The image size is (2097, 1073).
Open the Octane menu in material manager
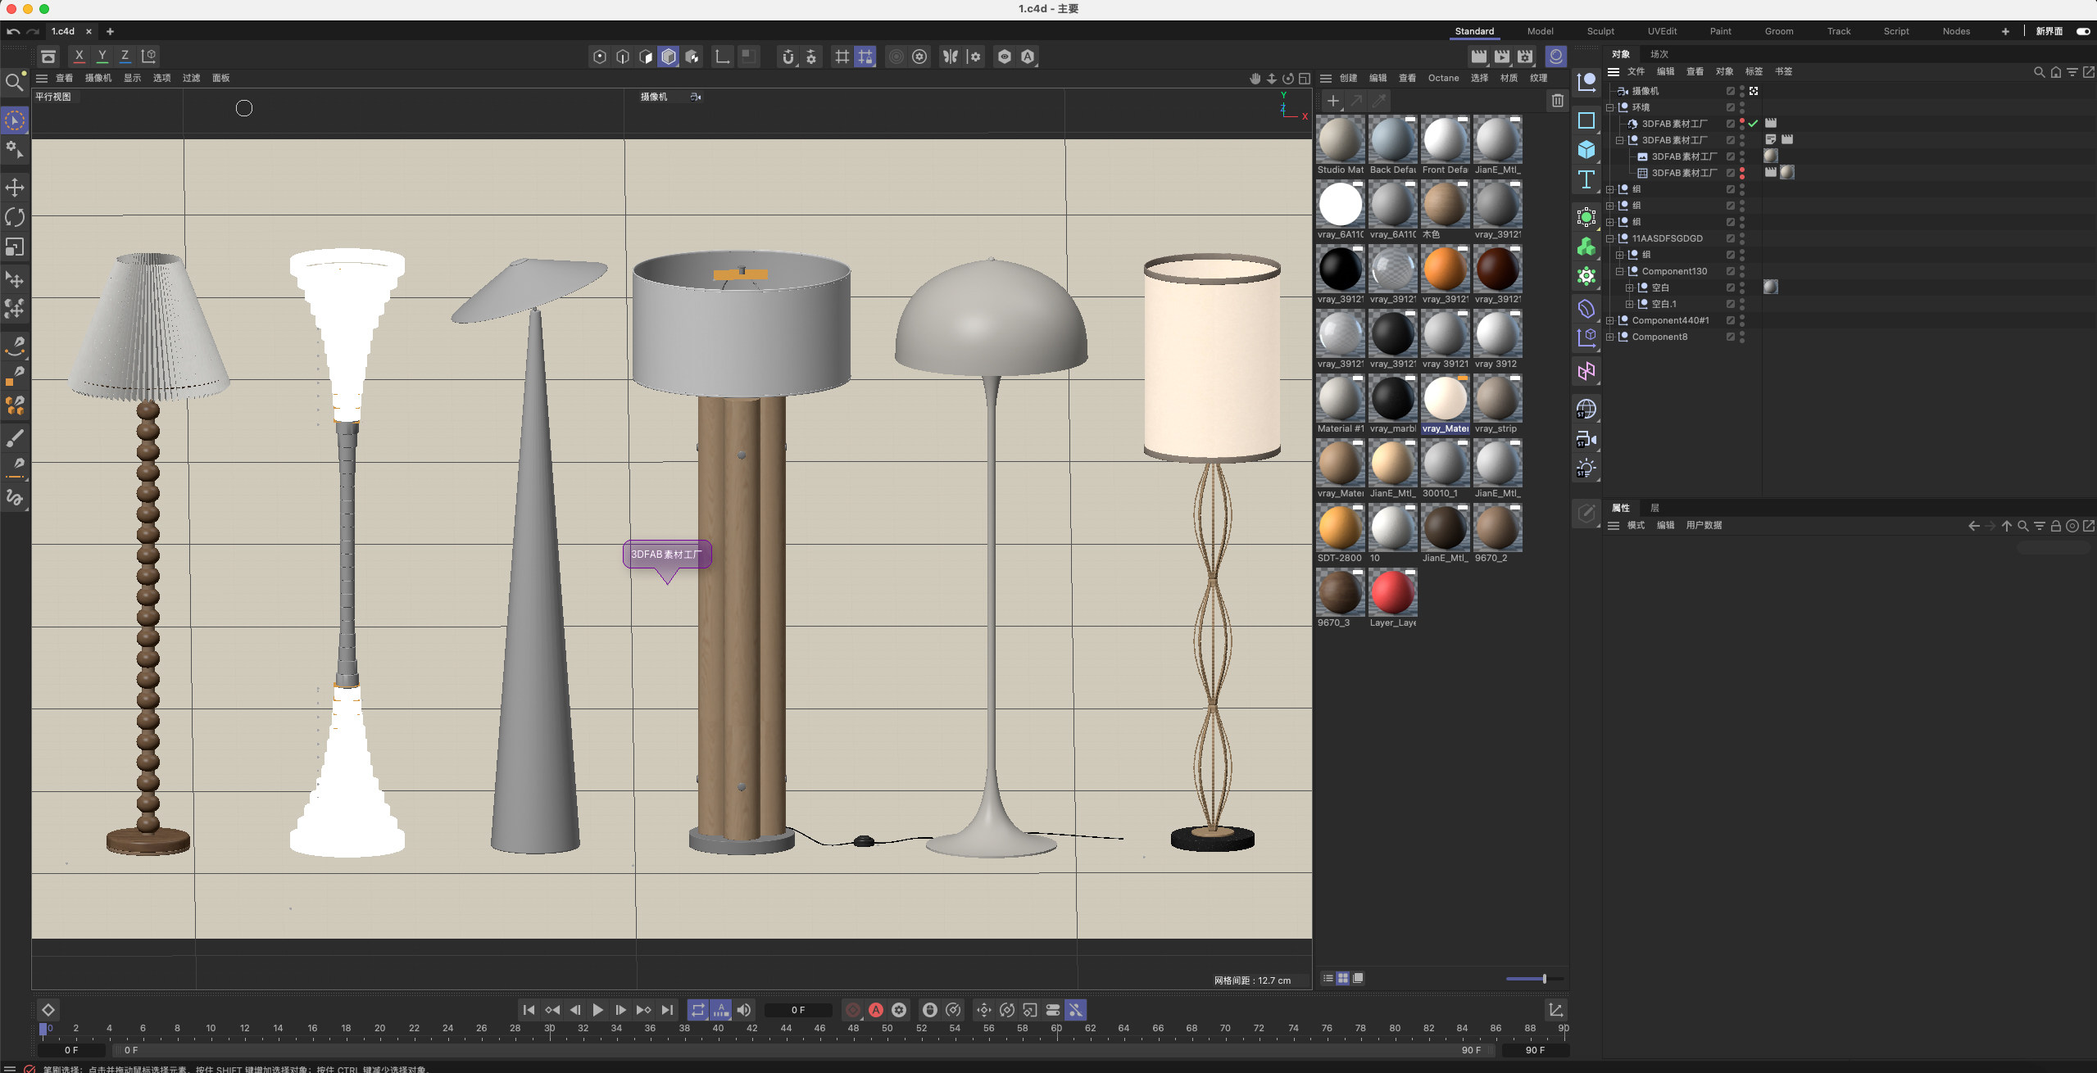click(1443, 78)
